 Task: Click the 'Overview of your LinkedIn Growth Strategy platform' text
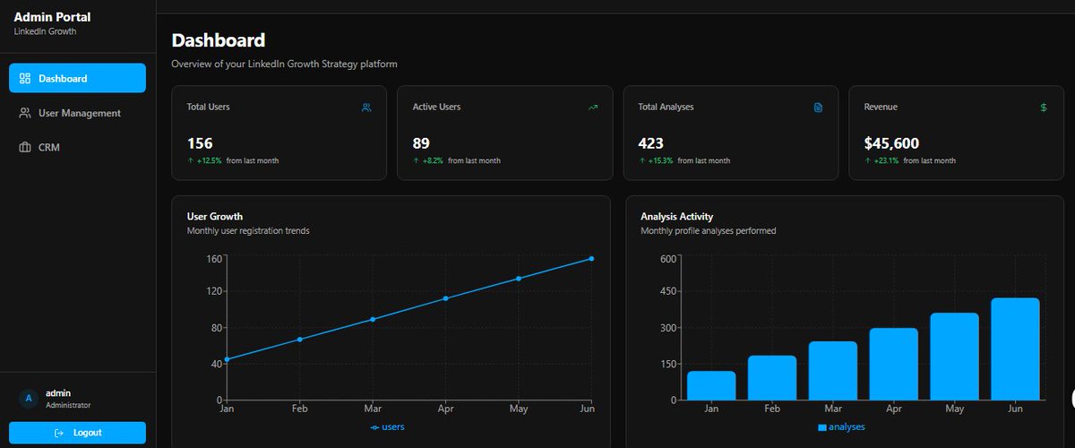pyautogui.click(x=284, y=65)
